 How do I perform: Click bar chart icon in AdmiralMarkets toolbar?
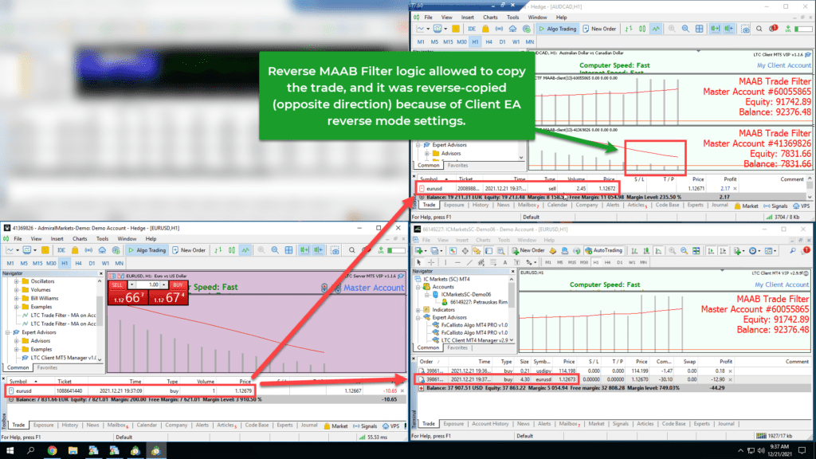click(218, 250)
